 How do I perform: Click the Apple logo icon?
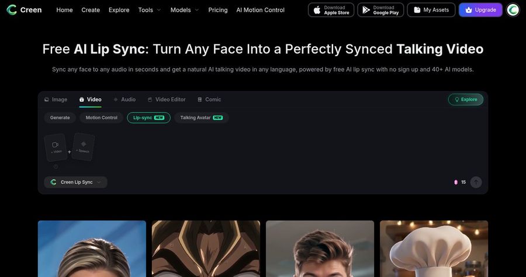(x=317, y=10)
